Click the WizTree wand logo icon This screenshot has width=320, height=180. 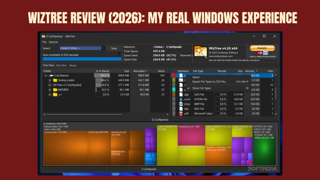click(x=200, y=52)
